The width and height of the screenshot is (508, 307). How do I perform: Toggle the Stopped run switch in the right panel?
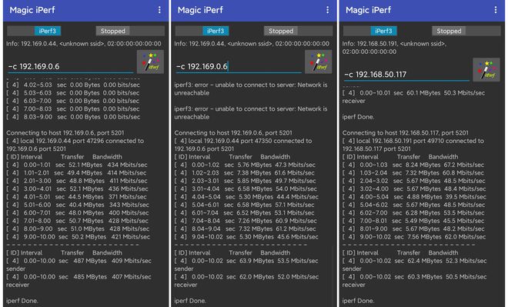pos(466,31)
